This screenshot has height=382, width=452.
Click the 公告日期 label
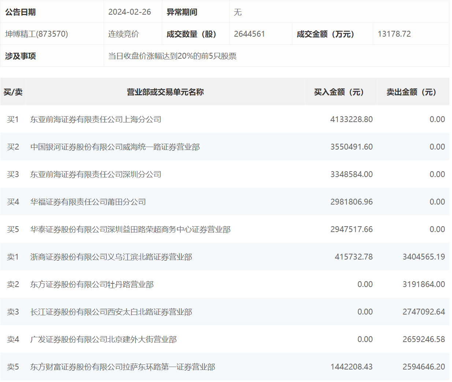(x=21, y=12)
